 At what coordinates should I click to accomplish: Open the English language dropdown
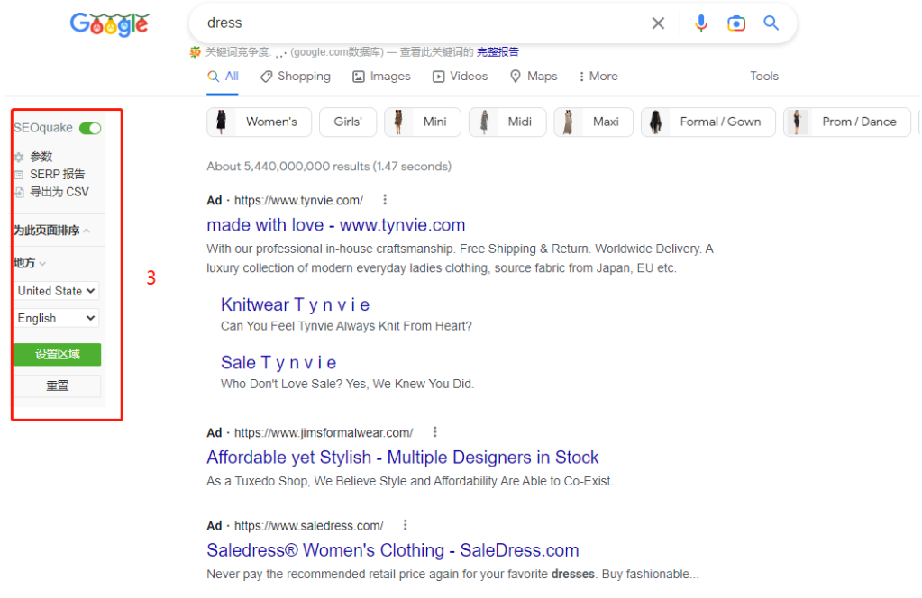57,319
